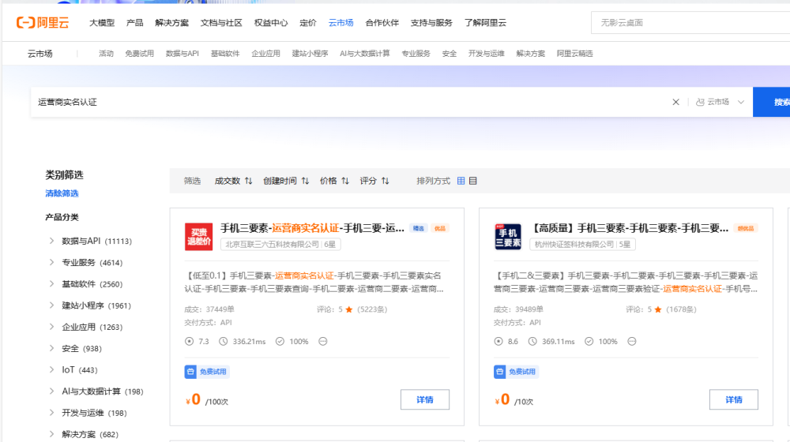Click 免费试用 badge on second product

pyautogui.click(x=515, y=372)
